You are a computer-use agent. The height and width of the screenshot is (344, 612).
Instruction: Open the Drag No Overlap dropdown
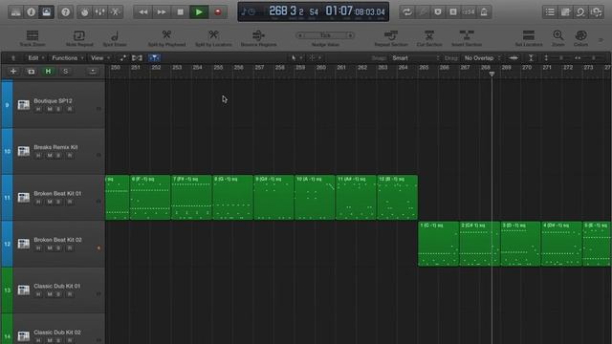pos(482,58)
